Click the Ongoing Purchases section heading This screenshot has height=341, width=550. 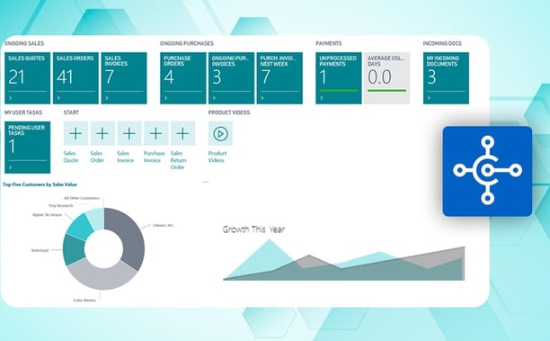187,43
